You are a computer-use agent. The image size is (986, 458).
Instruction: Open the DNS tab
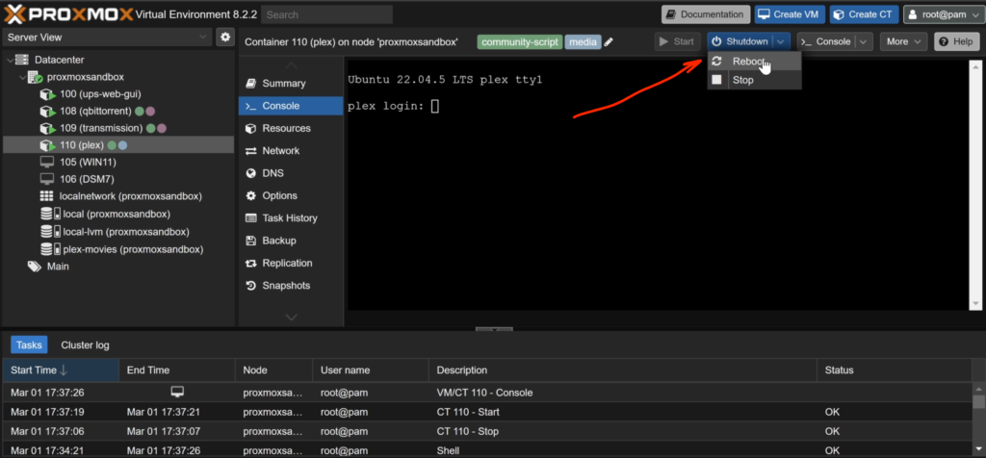click(x=291, y=173)
